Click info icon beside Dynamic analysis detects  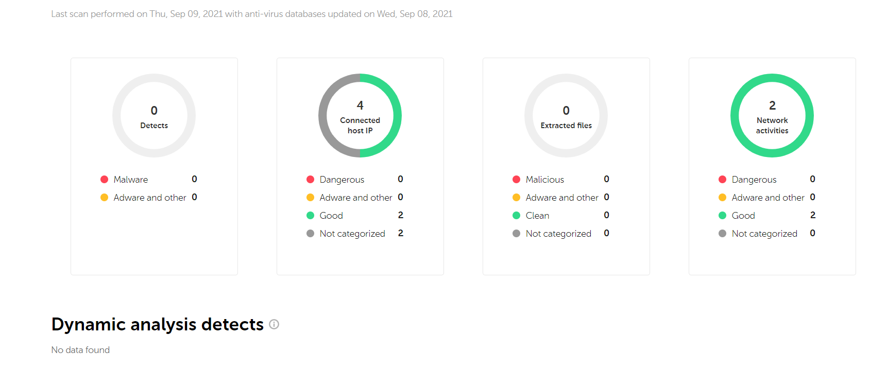[274, 324]
